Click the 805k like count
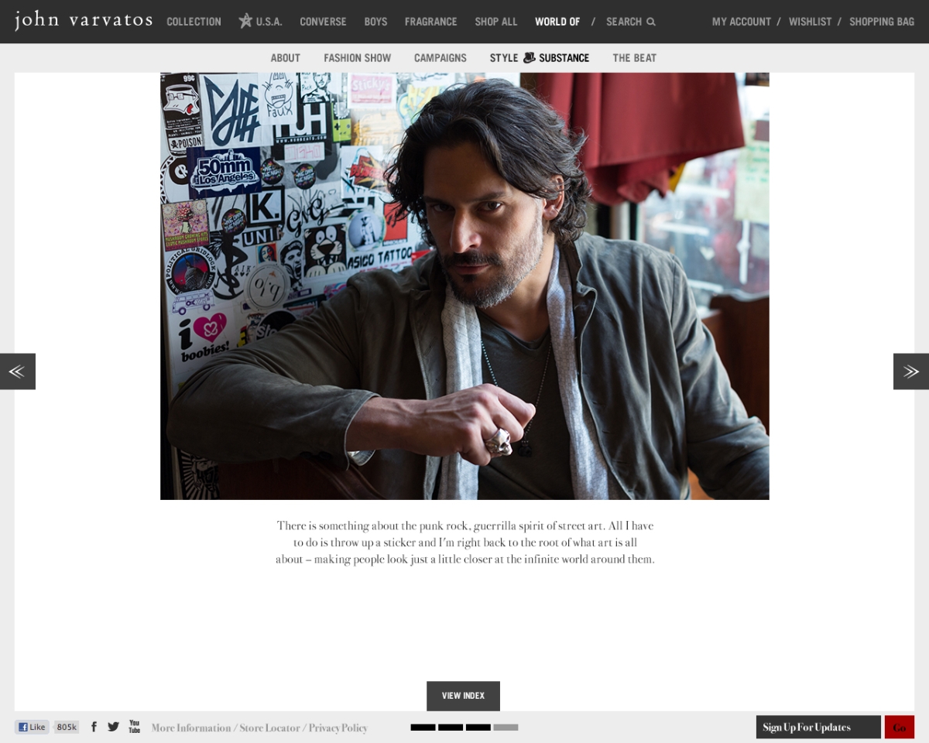Screen dimensions: 929x743 pos(67,727)
